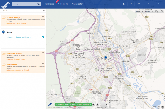Pan map left with the left arrow
The width and height of the screenshot is (165, 109).
click(101, 105)
